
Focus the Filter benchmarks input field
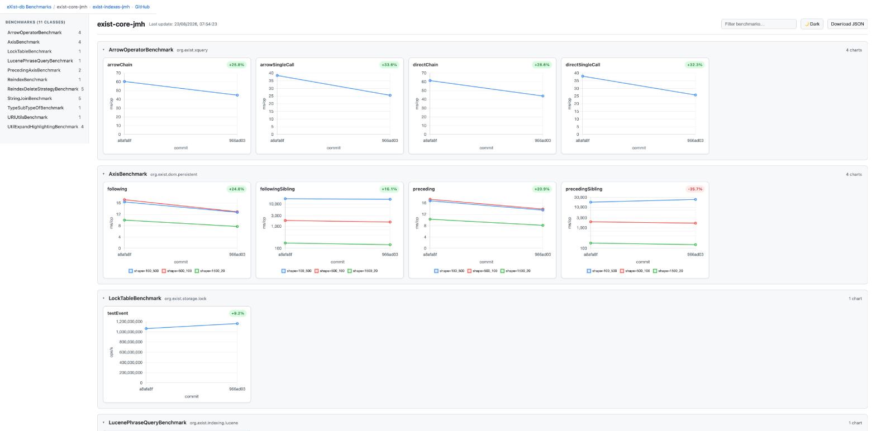759,24
